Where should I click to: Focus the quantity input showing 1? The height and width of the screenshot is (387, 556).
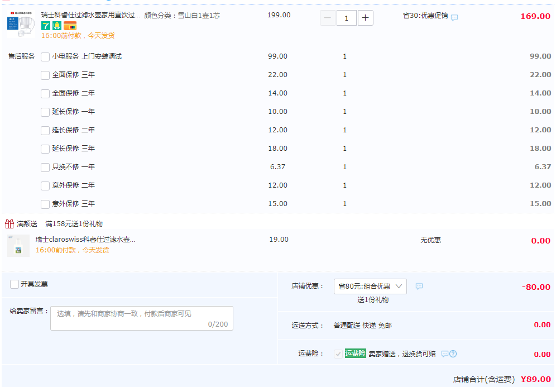point(347,18)
